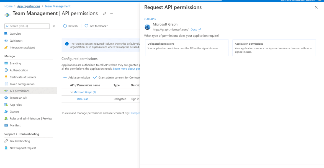Screen dimensions: 324x168
Task: Click the checkmark icon for Grant admin consent
Action: pyautogui.click(x=95, y=77)
